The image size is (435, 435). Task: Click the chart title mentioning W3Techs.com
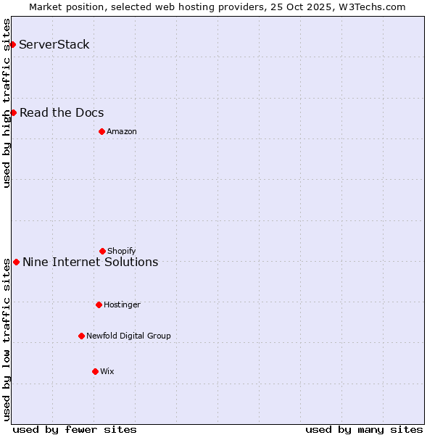217,7
